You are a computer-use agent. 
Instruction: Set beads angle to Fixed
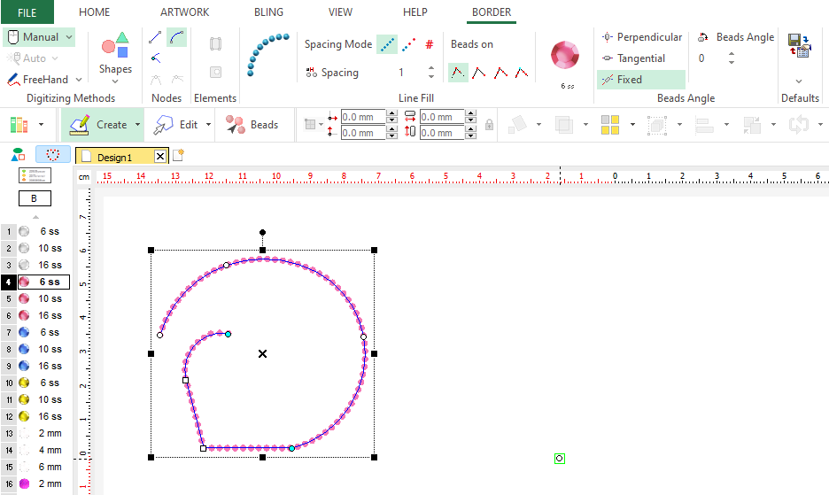point(641,80)
